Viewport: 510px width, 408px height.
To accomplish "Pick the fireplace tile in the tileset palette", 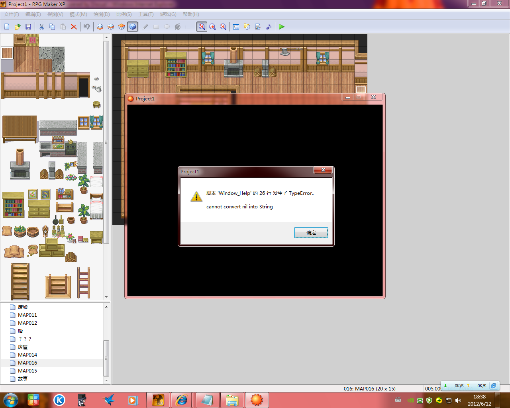I will tap(20, 164).
